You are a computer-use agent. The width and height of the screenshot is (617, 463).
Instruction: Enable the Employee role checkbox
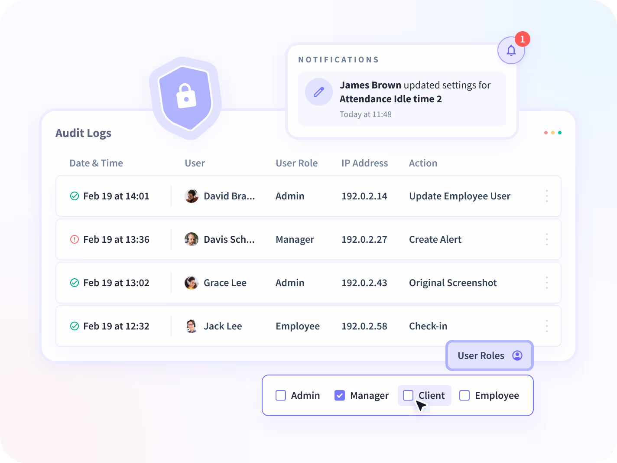(x=464, y=395)
